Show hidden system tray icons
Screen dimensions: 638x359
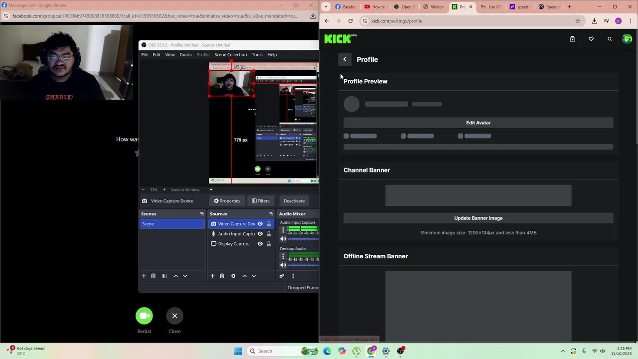(563, 351)
